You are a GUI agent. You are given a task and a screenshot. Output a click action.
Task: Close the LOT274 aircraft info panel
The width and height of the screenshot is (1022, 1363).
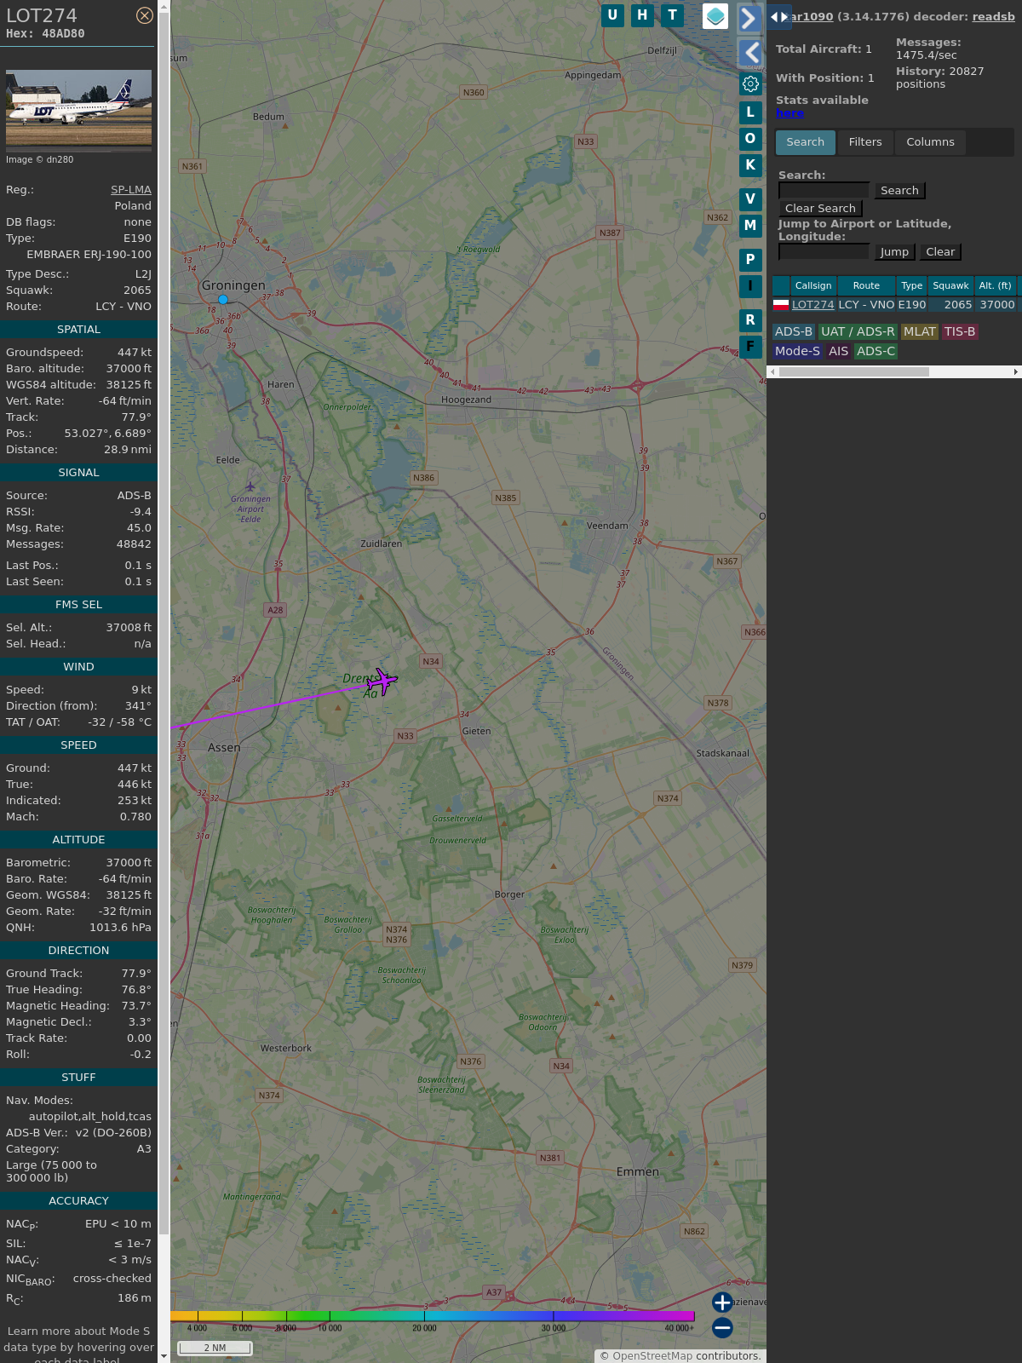point(145,15)
